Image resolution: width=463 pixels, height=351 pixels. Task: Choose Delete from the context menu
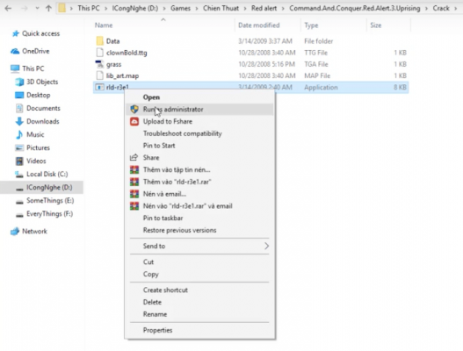[x=199, y=303]
